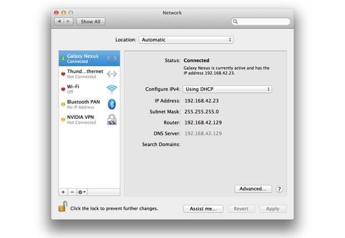The height and width of the screenshot is (238, 345).
Task: Open the Location dropdown set to Automatic
Action: coord(186,40)
